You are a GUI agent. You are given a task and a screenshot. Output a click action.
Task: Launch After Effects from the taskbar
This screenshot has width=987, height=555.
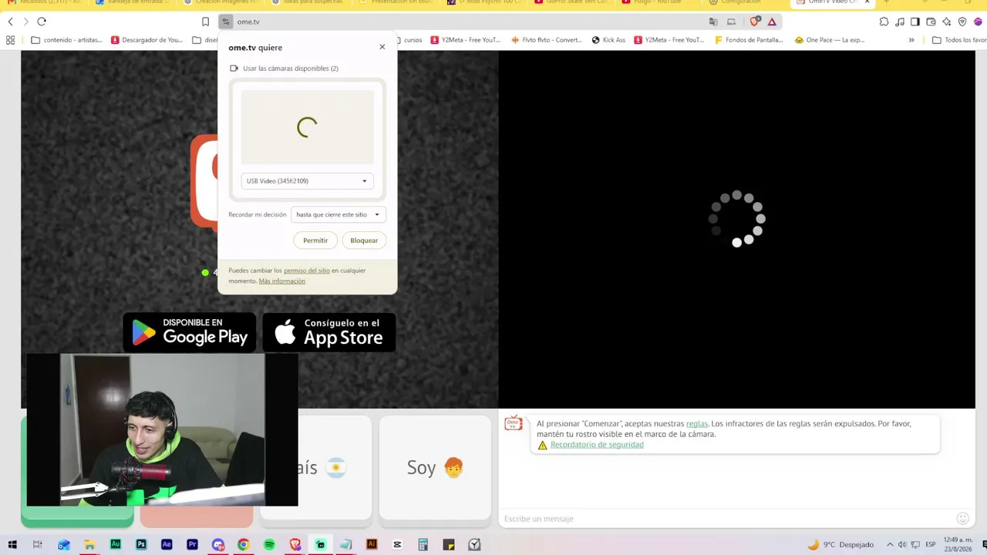pos(167,544)
